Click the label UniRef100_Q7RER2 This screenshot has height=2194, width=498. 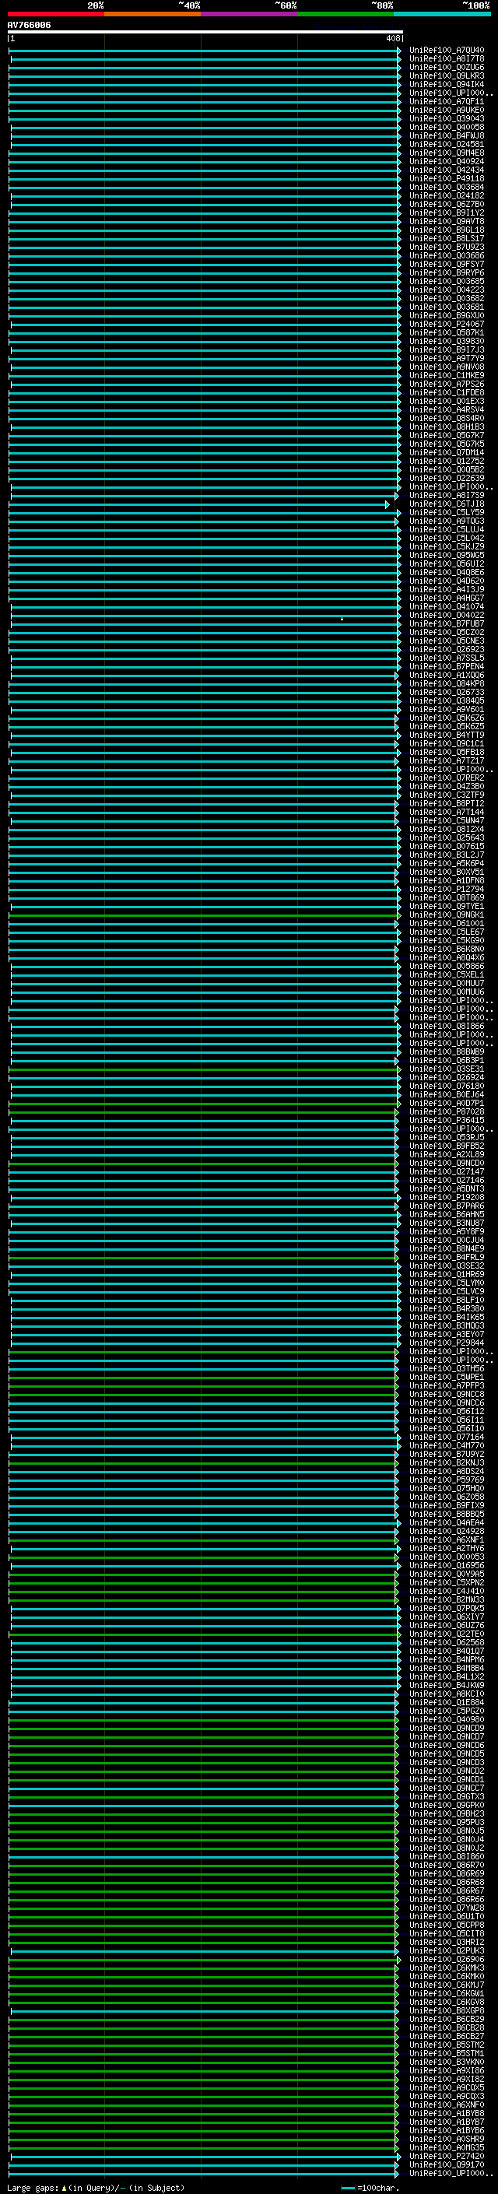pyautogui.click(x=447, y=778)
